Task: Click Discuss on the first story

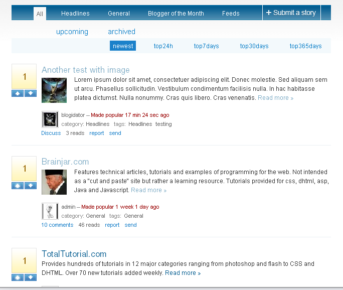Action: click(x=51, y=133)
